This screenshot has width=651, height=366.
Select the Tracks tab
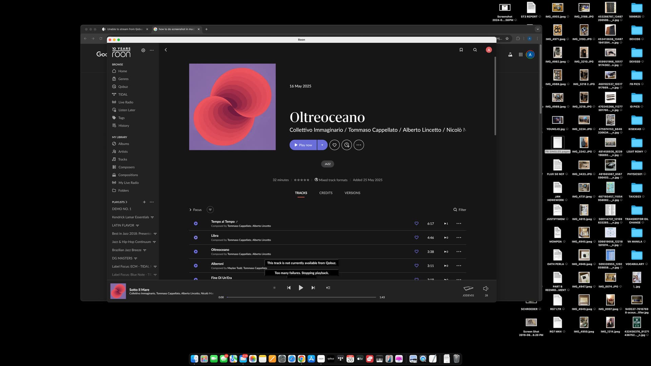301,193
